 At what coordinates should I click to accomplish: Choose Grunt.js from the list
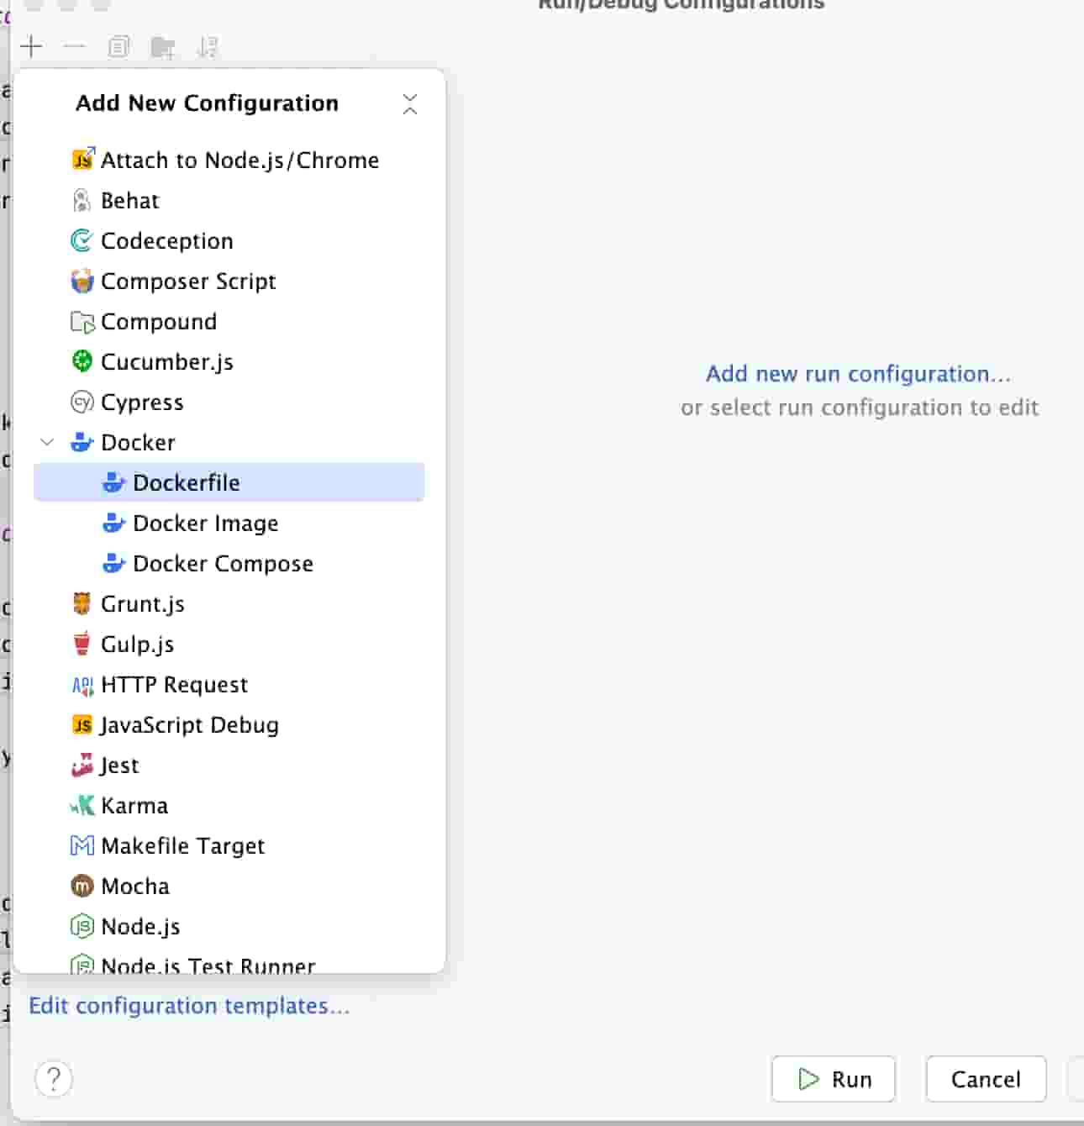click(x=229, y=603)
